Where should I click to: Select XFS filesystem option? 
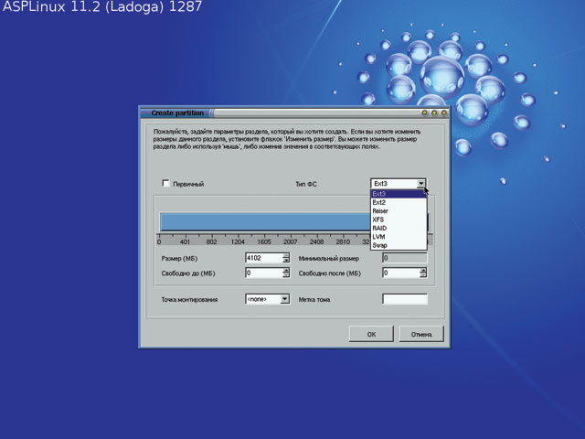[399, 219]
